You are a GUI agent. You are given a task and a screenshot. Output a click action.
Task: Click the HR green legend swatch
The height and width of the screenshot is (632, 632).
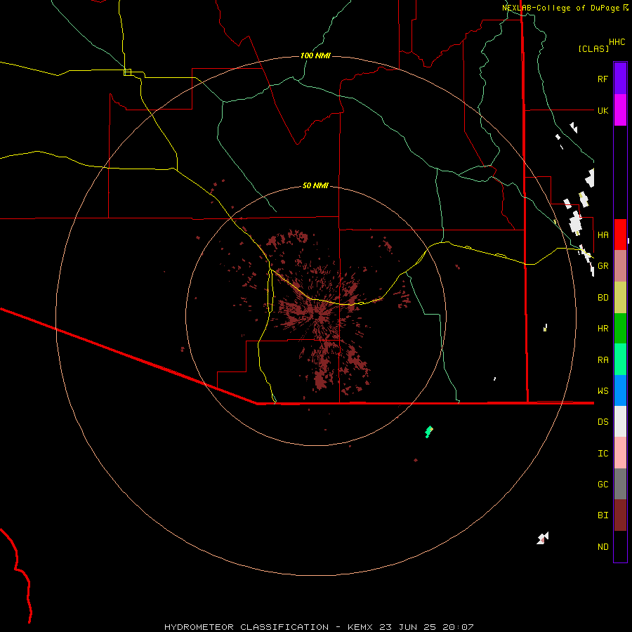(620, 328)
